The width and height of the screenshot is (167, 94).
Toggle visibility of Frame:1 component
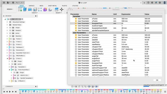click(x=11, y=39)
